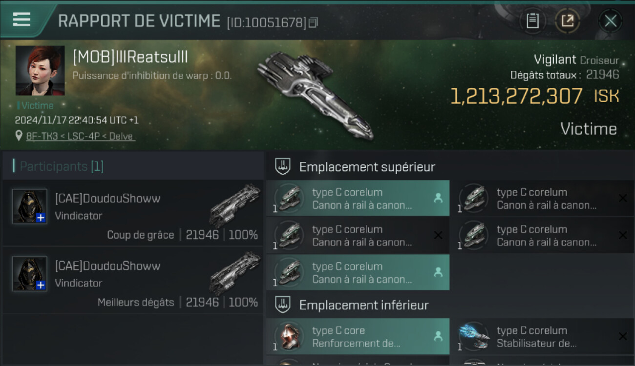Screen dimensions: 635x366
Task: Copy the report ID icon
Action: (x=313, y=22)
